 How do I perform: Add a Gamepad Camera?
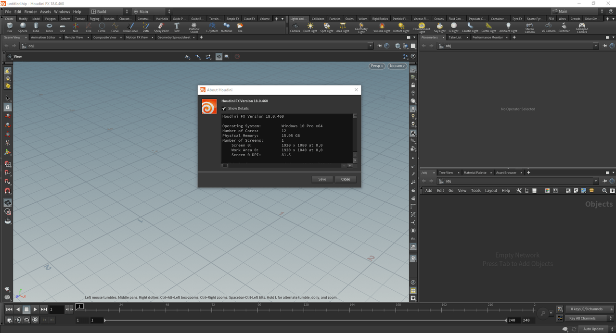pos(582,28)
